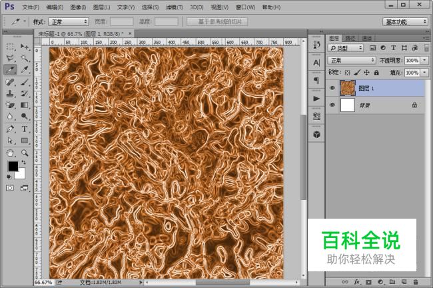Toggle lock transparent pixels

click(x=347, y=73)
